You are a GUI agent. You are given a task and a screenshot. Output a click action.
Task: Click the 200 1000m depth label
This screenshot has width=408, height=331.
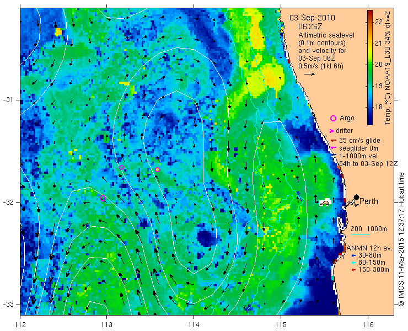pyautogui.click(x=369, y=228)
